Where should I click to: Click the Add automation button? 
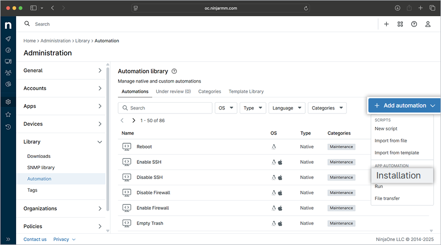click(404, 106)
